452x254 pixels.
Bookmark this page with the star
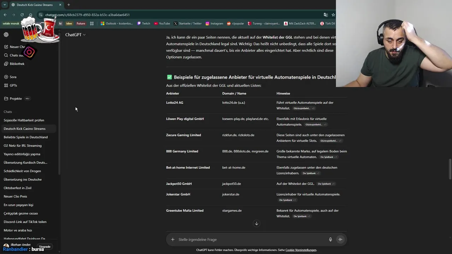point(333,15)
